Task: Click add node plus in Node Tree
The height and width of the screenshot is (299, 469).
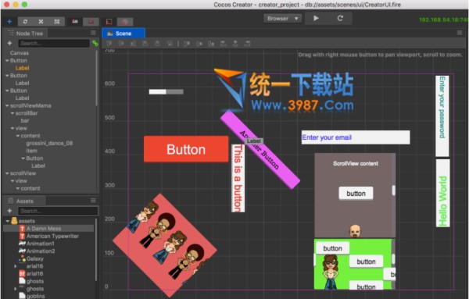Action: [9, 43]
